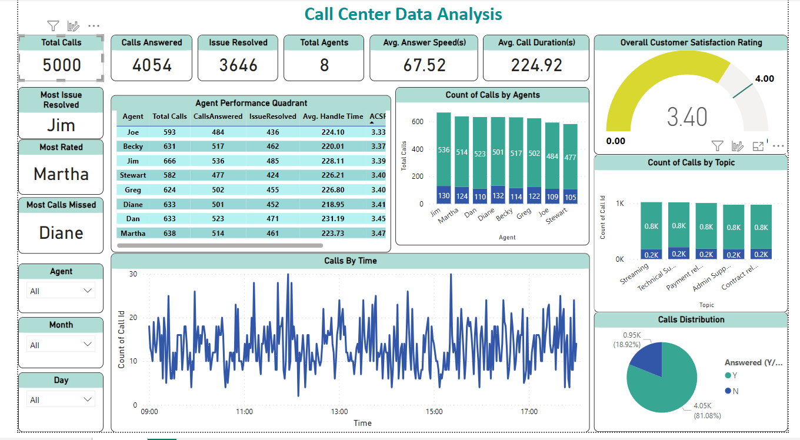Click filter icon on satisfaction gauge visual

[717, 146]
